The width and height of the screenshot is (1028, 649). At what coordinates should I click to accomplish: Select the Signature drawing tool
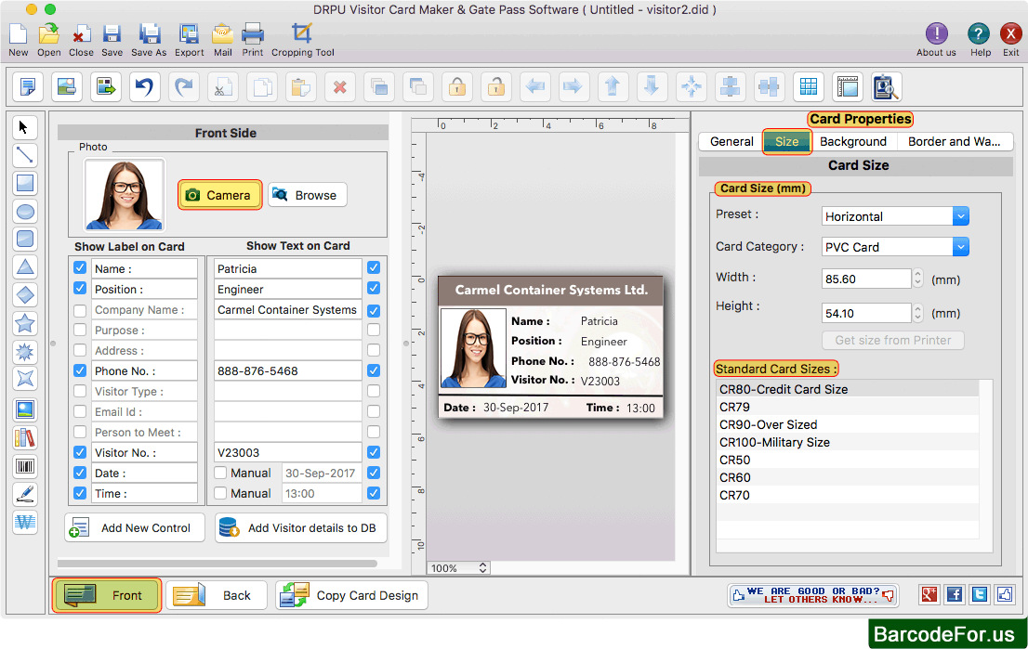[x=24, y=494]
